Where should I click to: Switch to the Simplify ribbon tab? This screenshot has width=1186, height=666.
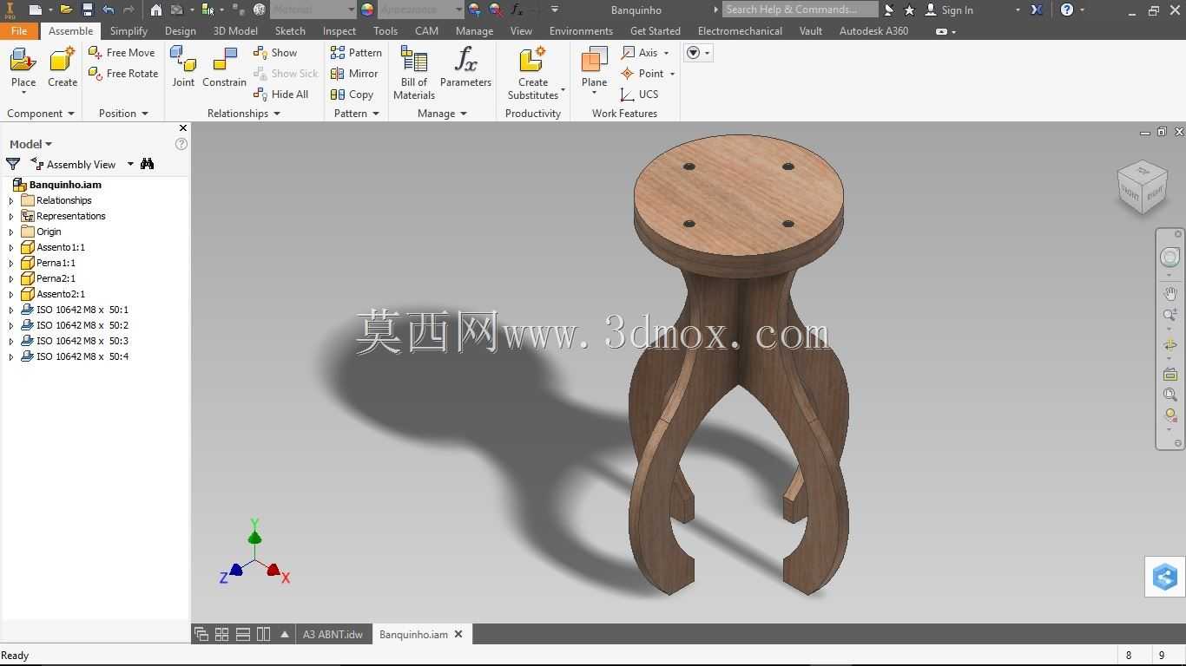click(128, 30)
